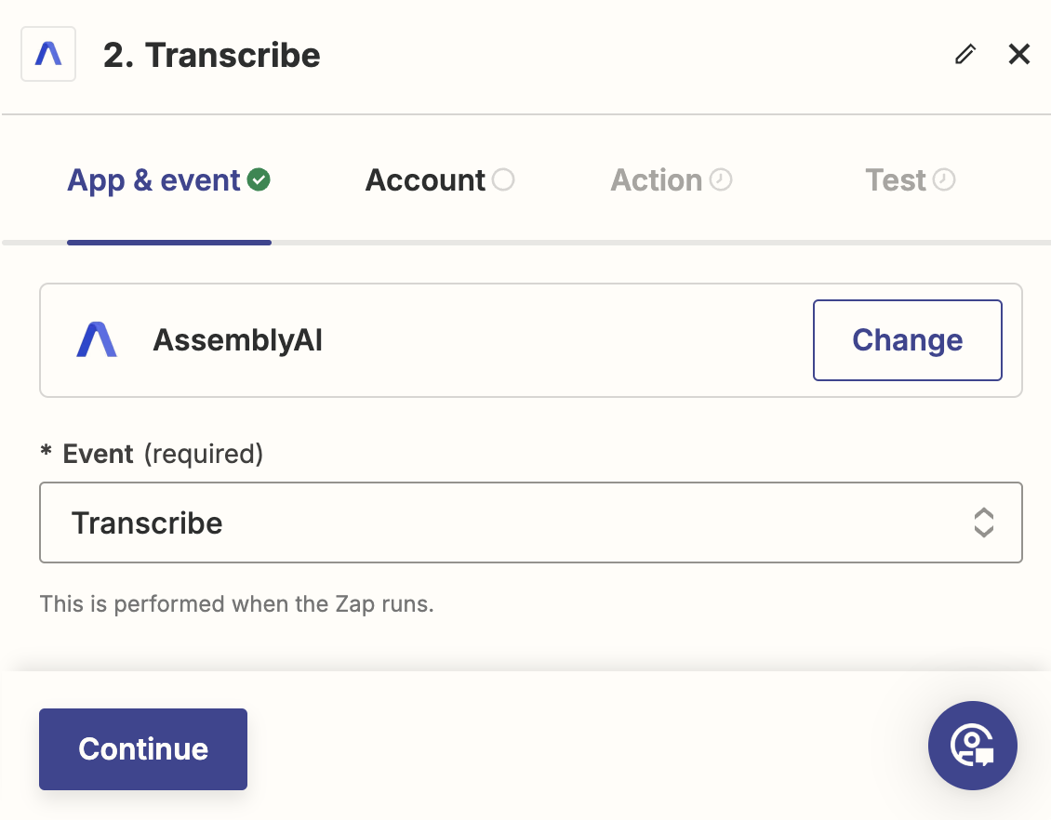Click the green checkmark beside App & event
The height and width of the screenshot is (820, 1051).
pos(259,179)
